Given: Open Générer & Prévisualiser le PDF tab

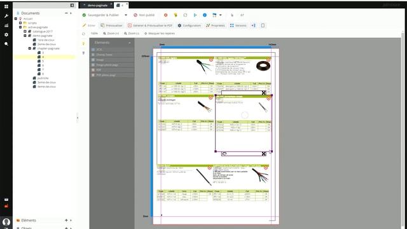Looking at the screenshot, I should tap(150, 25).
